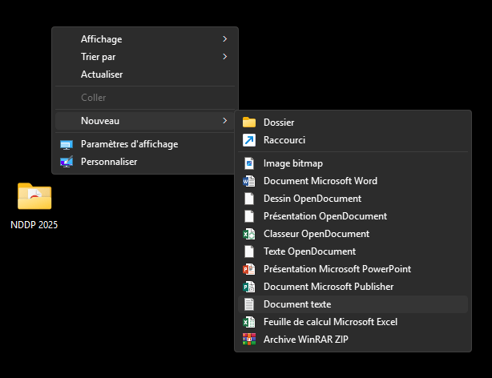Click the WinRAR ZIP archive icon

click(x=249, y=340)
